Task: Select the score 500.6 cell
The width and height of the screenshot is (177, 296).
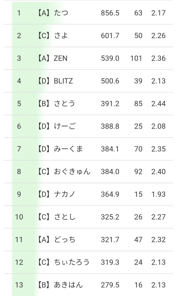Action: (110, 81)
